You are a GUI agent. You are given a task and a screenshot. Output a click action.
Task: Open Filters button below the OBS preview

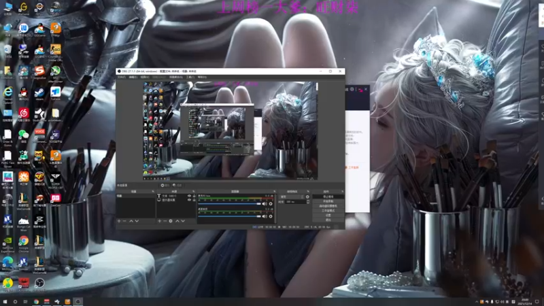click(x=177, y=185)
